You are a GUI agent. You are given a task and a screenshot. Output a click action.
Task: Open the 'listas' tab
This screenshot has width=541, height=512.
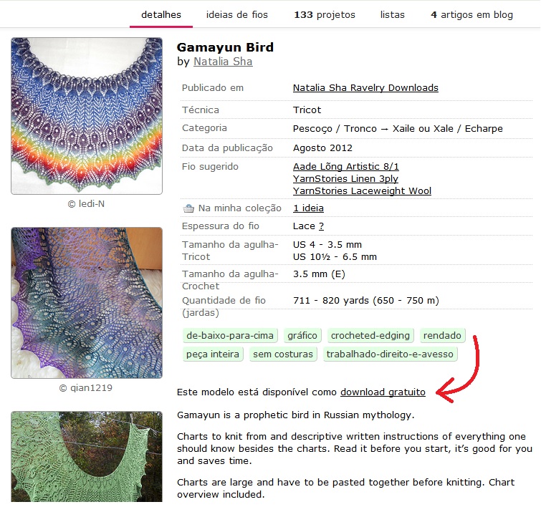coord(392,15)
